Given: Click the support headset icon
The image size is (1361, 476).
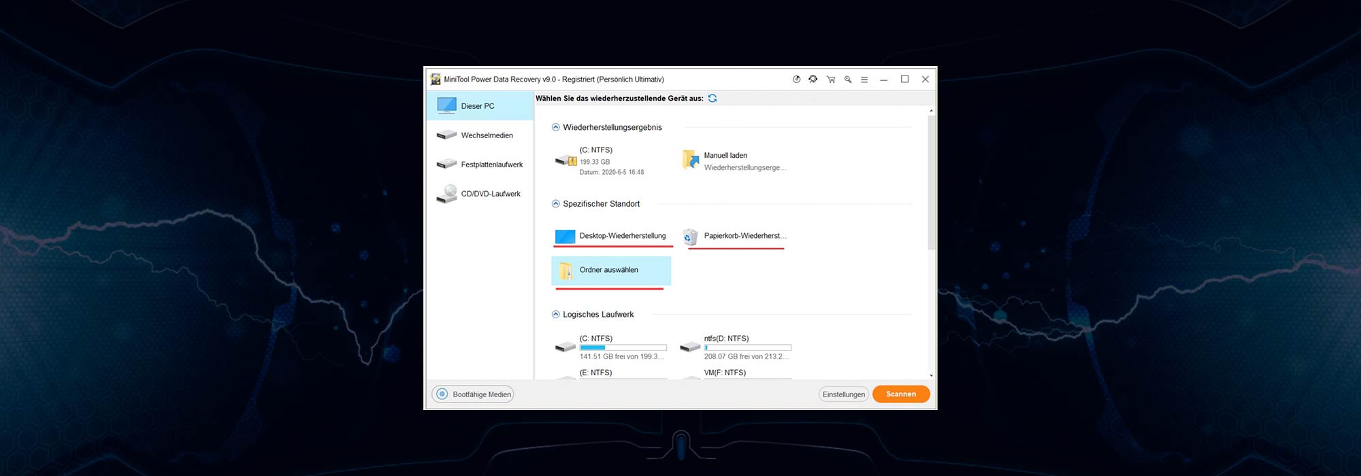Looking at the screenshot, I should 813,80.
